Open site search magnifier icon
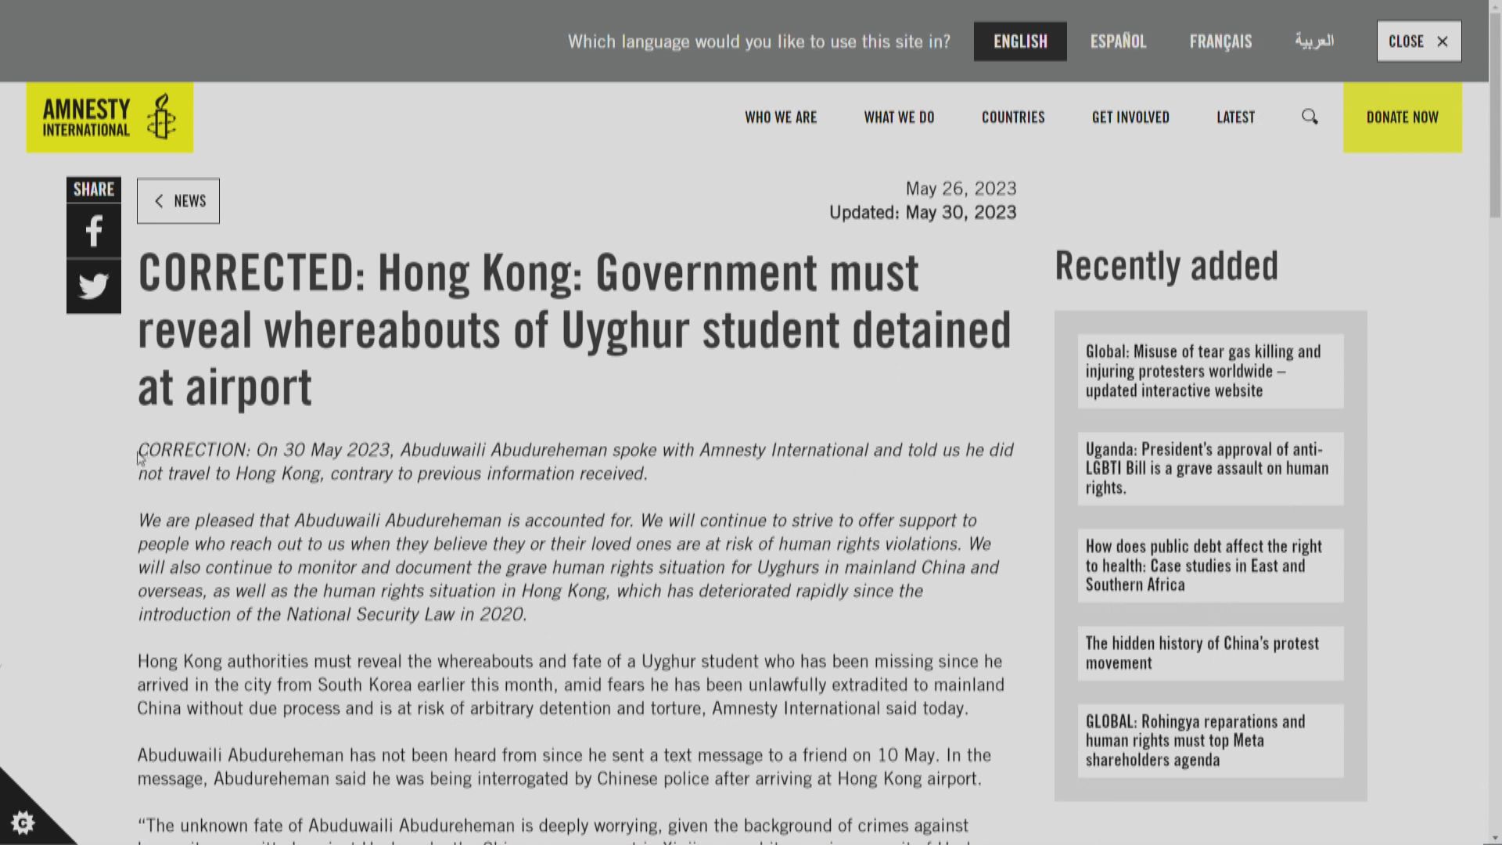This screenshot has width=1502, height=845. pyautogui.click(x=1310, y=117)
